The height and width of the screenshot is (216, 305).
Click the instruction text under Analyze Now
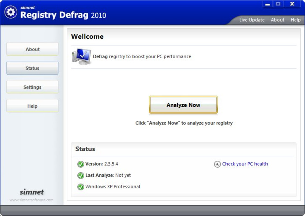coord(184,123)
